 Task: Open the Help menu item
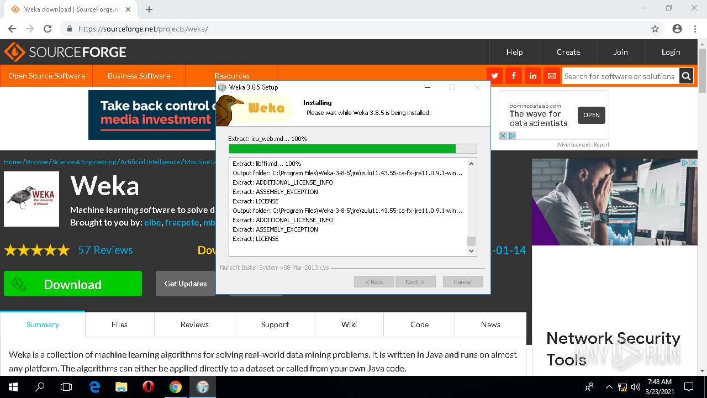(514, 52)
